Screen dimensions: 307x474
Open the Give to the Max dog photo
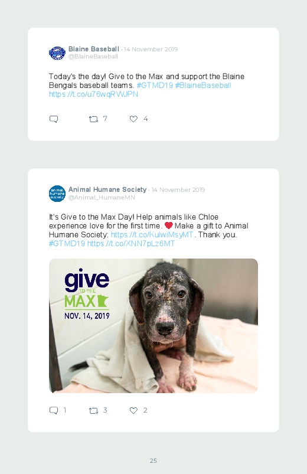tap(153, 326)
